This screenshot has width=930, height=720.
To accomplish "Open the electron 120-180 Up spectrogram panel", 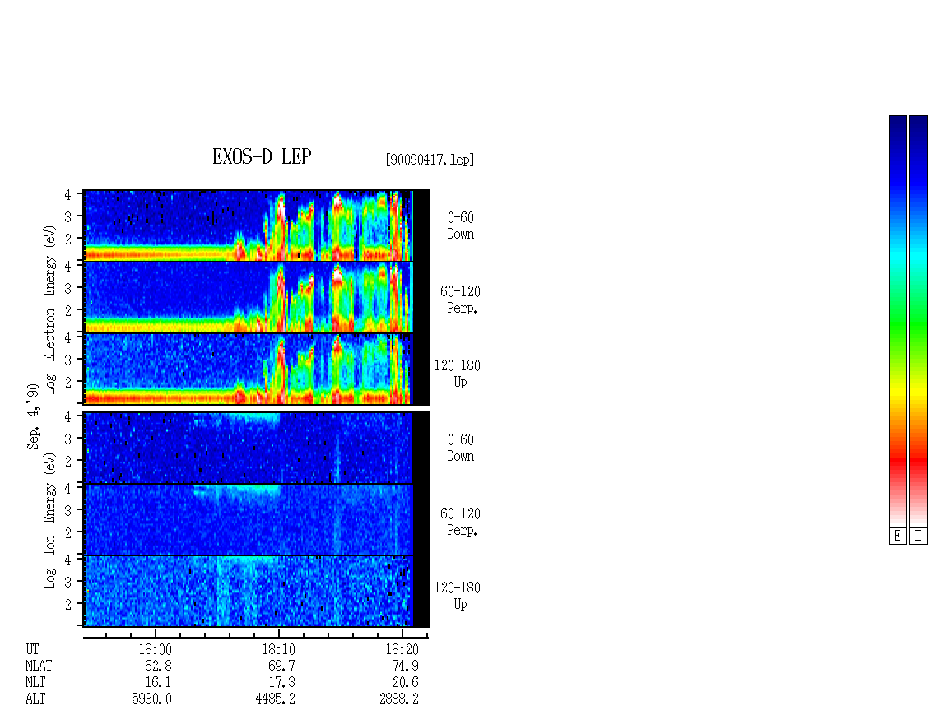I will [256, 369].
